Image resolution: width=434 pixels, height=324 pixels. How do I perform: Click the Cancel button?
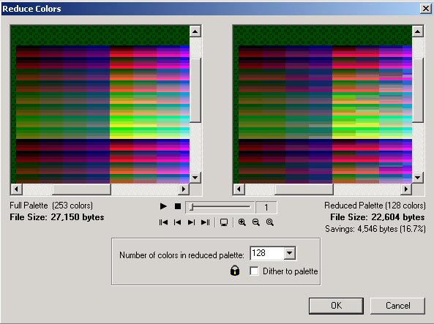397,306
